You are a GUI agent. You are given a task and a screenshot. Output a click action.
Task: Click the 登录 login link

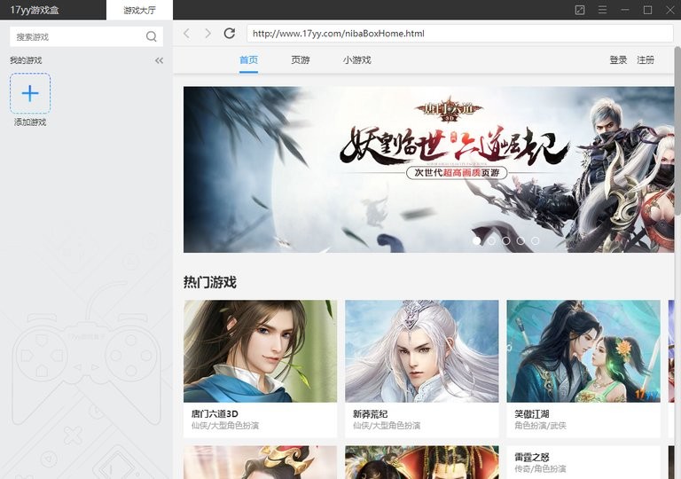[618, 60]
